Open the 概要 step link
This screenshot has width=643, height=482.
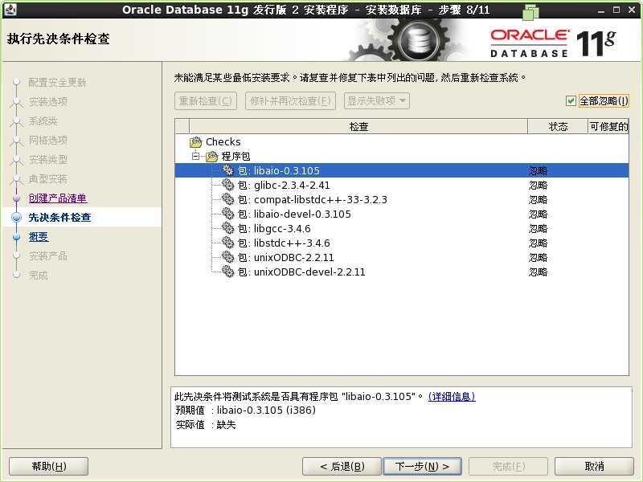click(38, 236)
